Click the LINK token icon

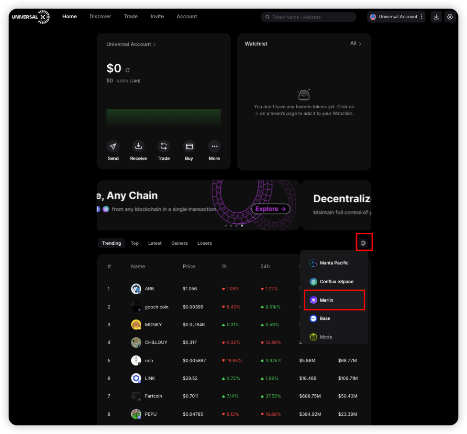click(x=136, y=378)
